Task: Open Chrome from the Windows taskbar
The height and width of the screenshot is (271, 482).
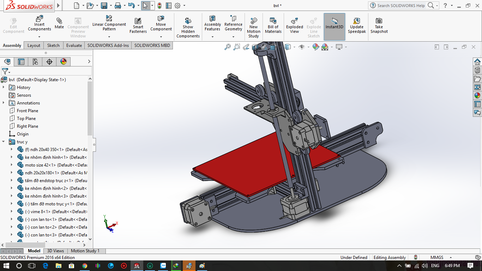Action: coord(85,266)
